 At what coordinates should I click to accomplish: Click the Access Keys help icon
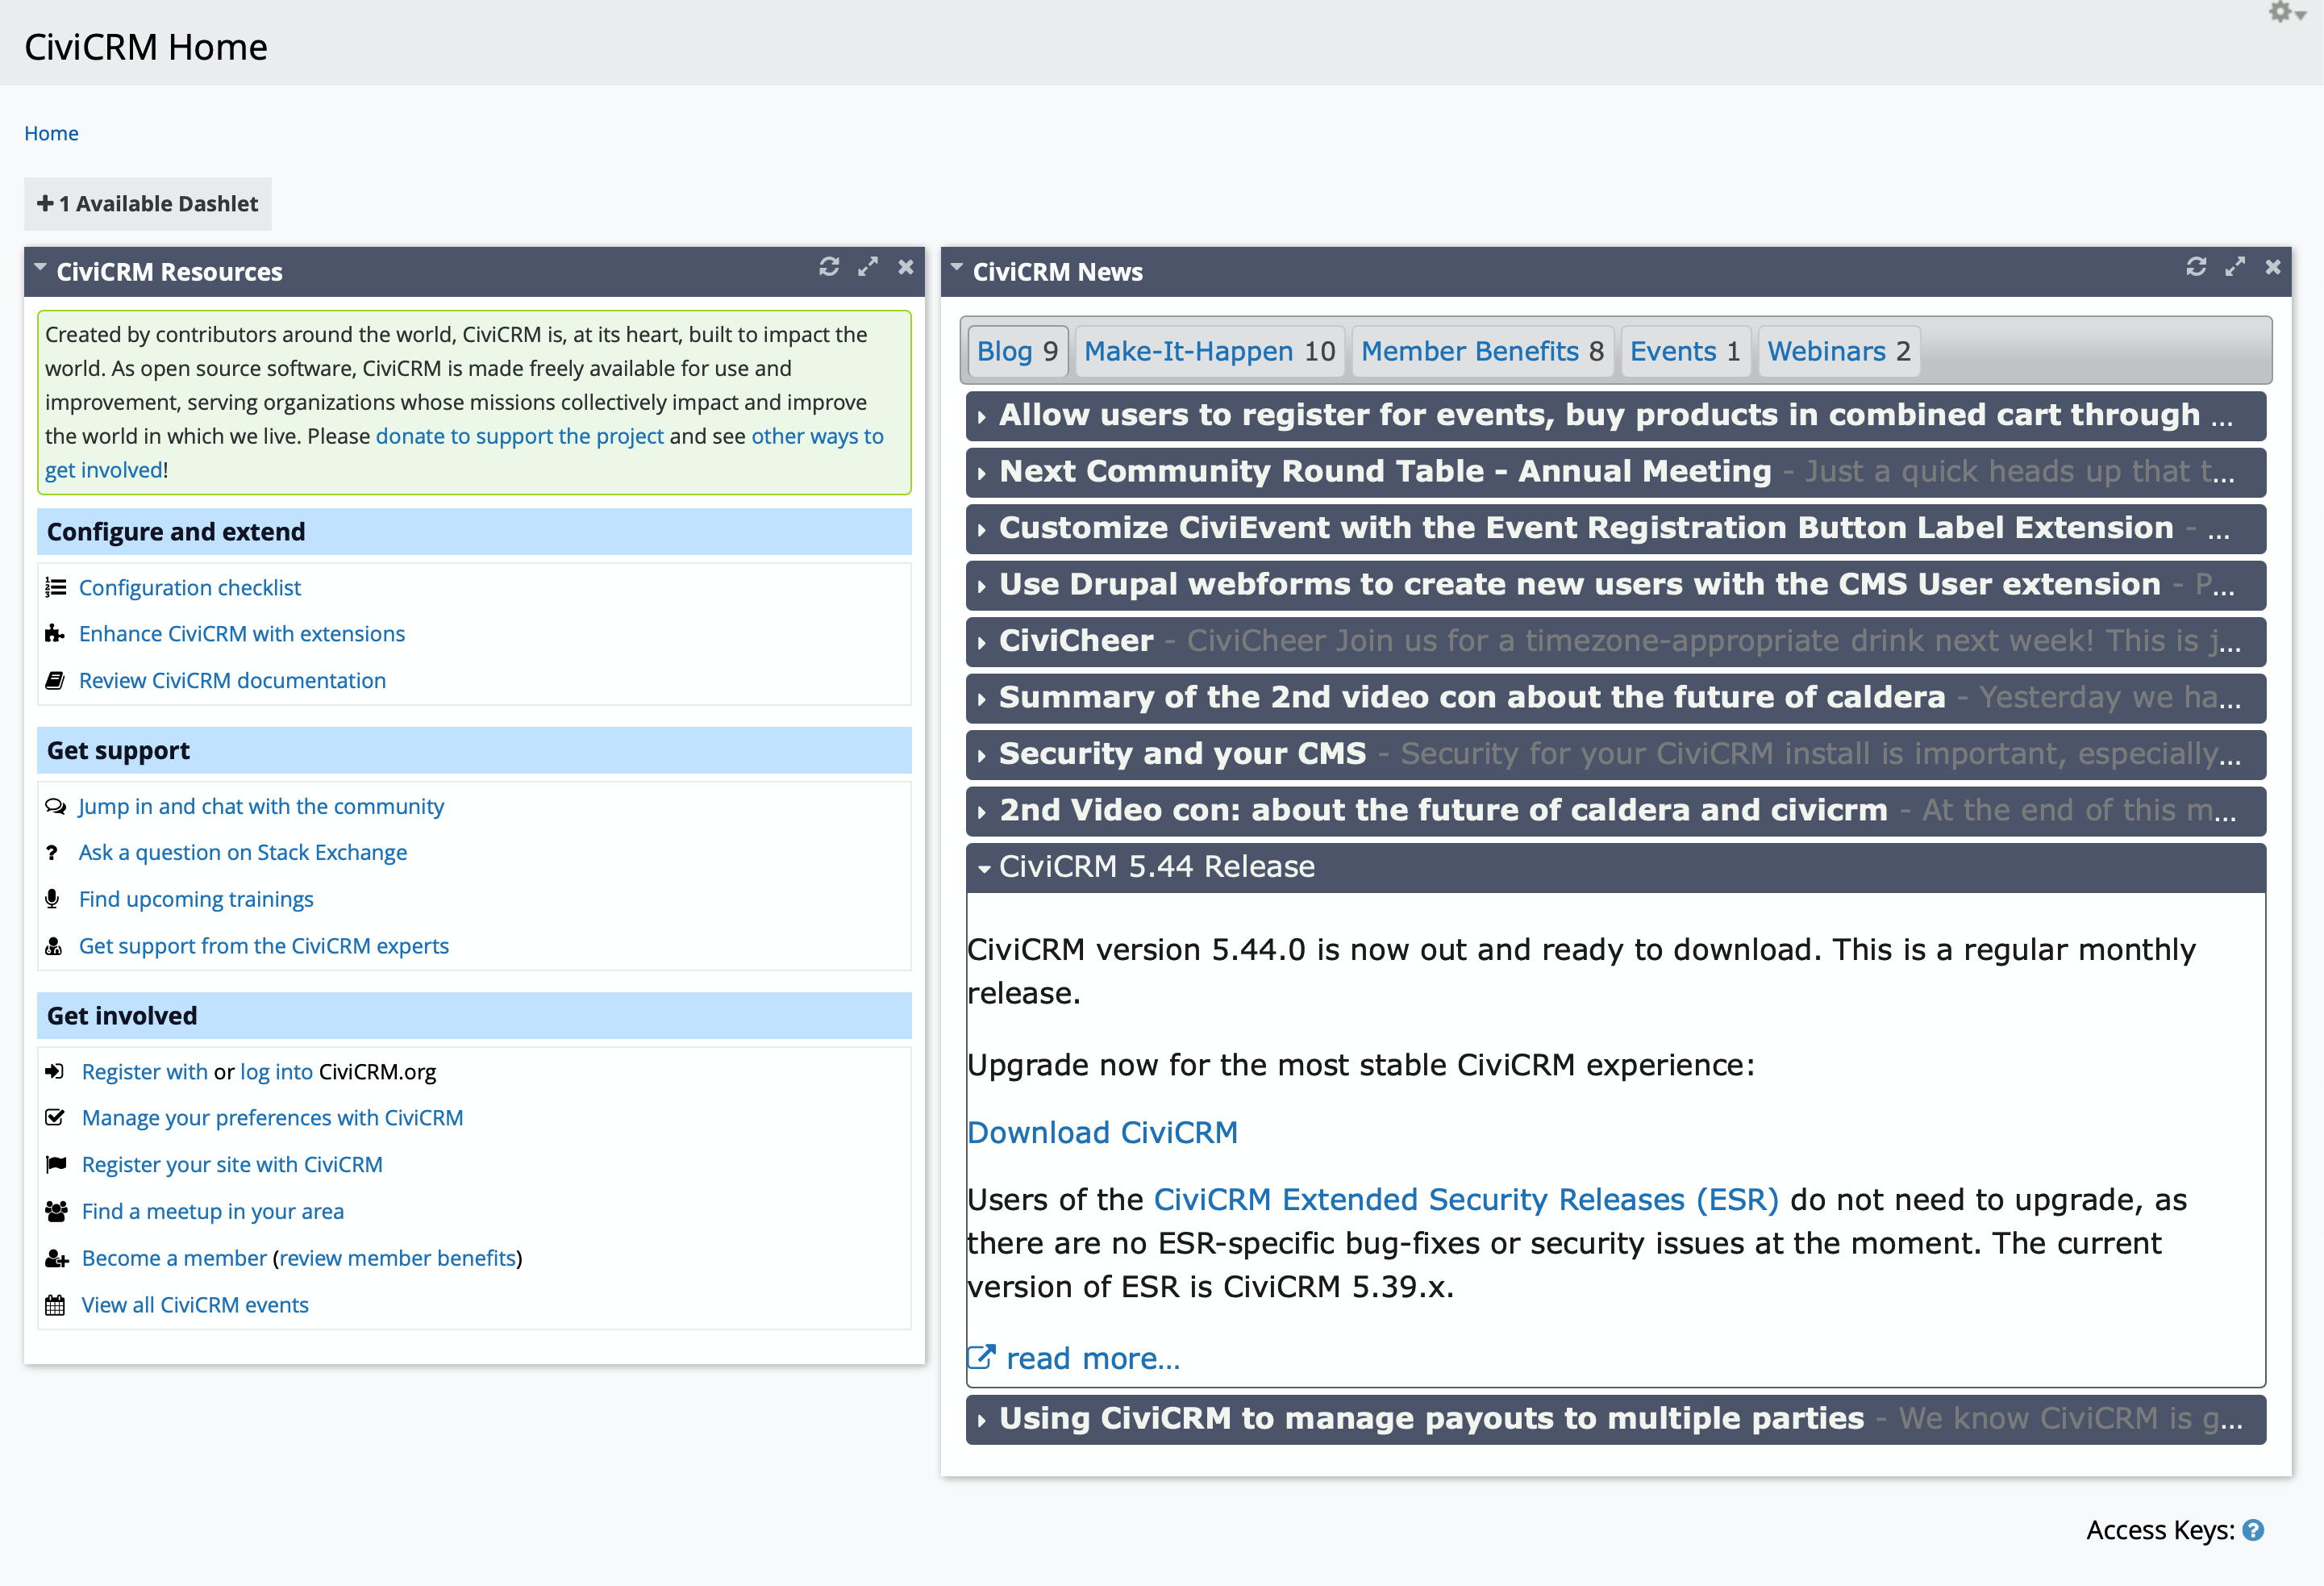(x=2253, y=1530)
